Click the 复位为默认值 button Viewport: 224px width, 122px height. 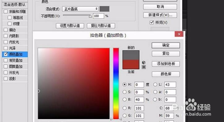(x=101, y=26)
